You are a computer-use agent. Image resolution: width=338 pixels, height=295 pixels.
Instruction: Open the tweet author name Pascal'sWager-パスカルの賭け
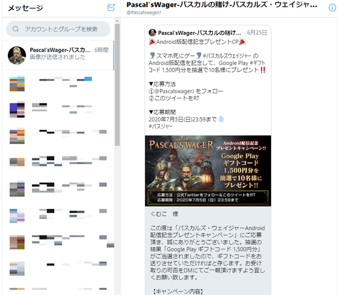[199, 33]
